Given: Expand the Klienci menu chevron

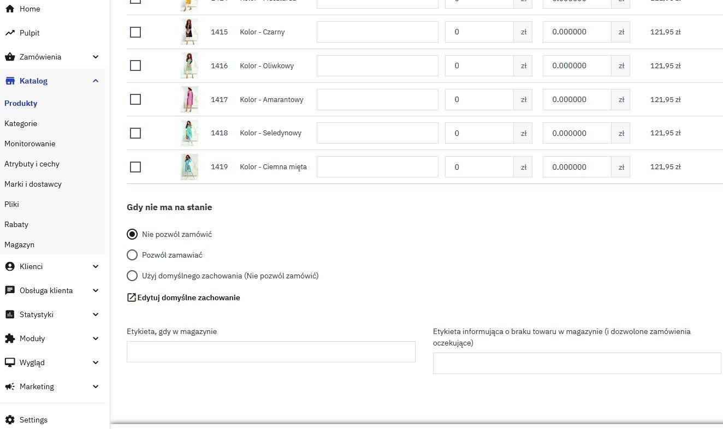Looking at the screenshot, I should tap(96, 266).
